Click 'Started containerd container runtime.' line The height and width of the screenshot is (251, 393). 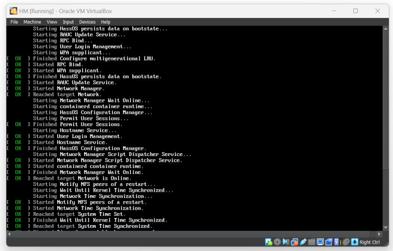tap(88, 166)
